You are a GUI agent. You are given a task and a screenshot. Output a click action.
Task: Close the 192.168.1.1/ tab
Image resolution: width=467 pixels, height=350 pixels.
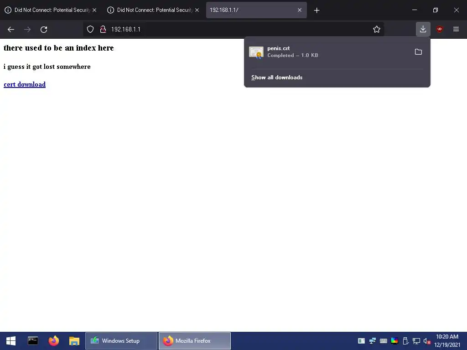pos(300,10)
